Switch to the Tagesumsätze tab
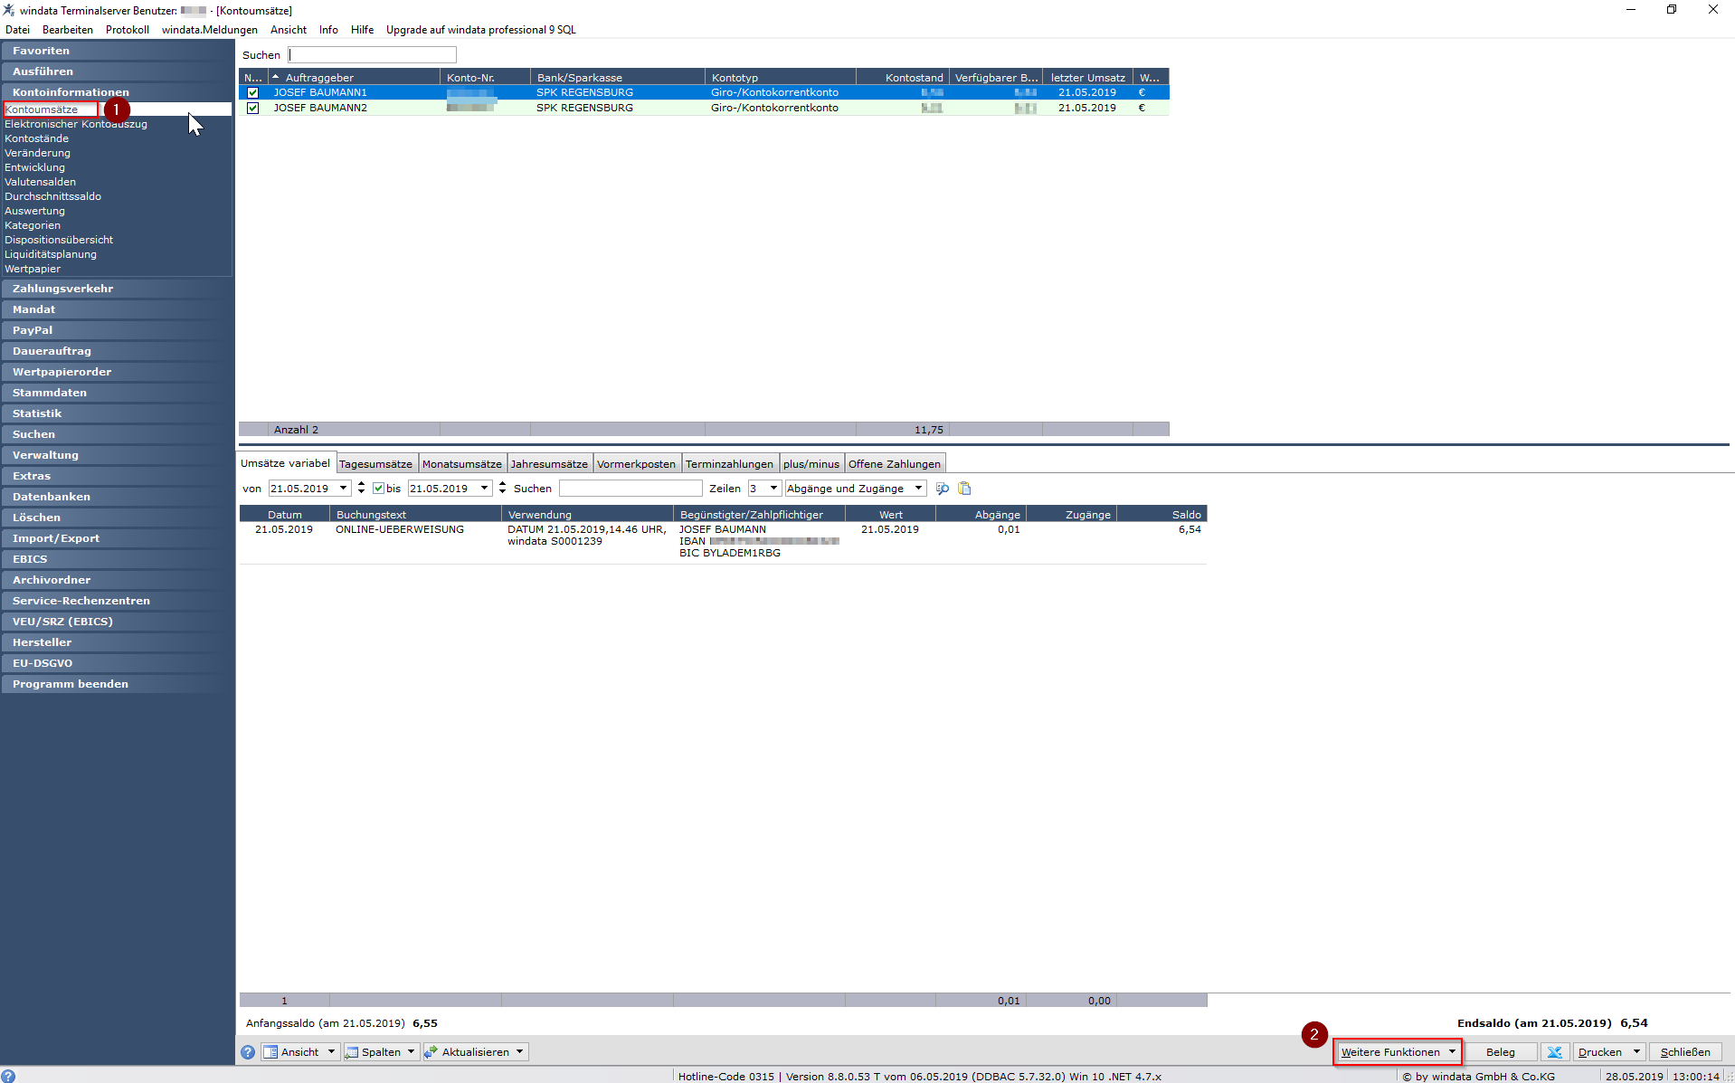 (x=375, y=464)
